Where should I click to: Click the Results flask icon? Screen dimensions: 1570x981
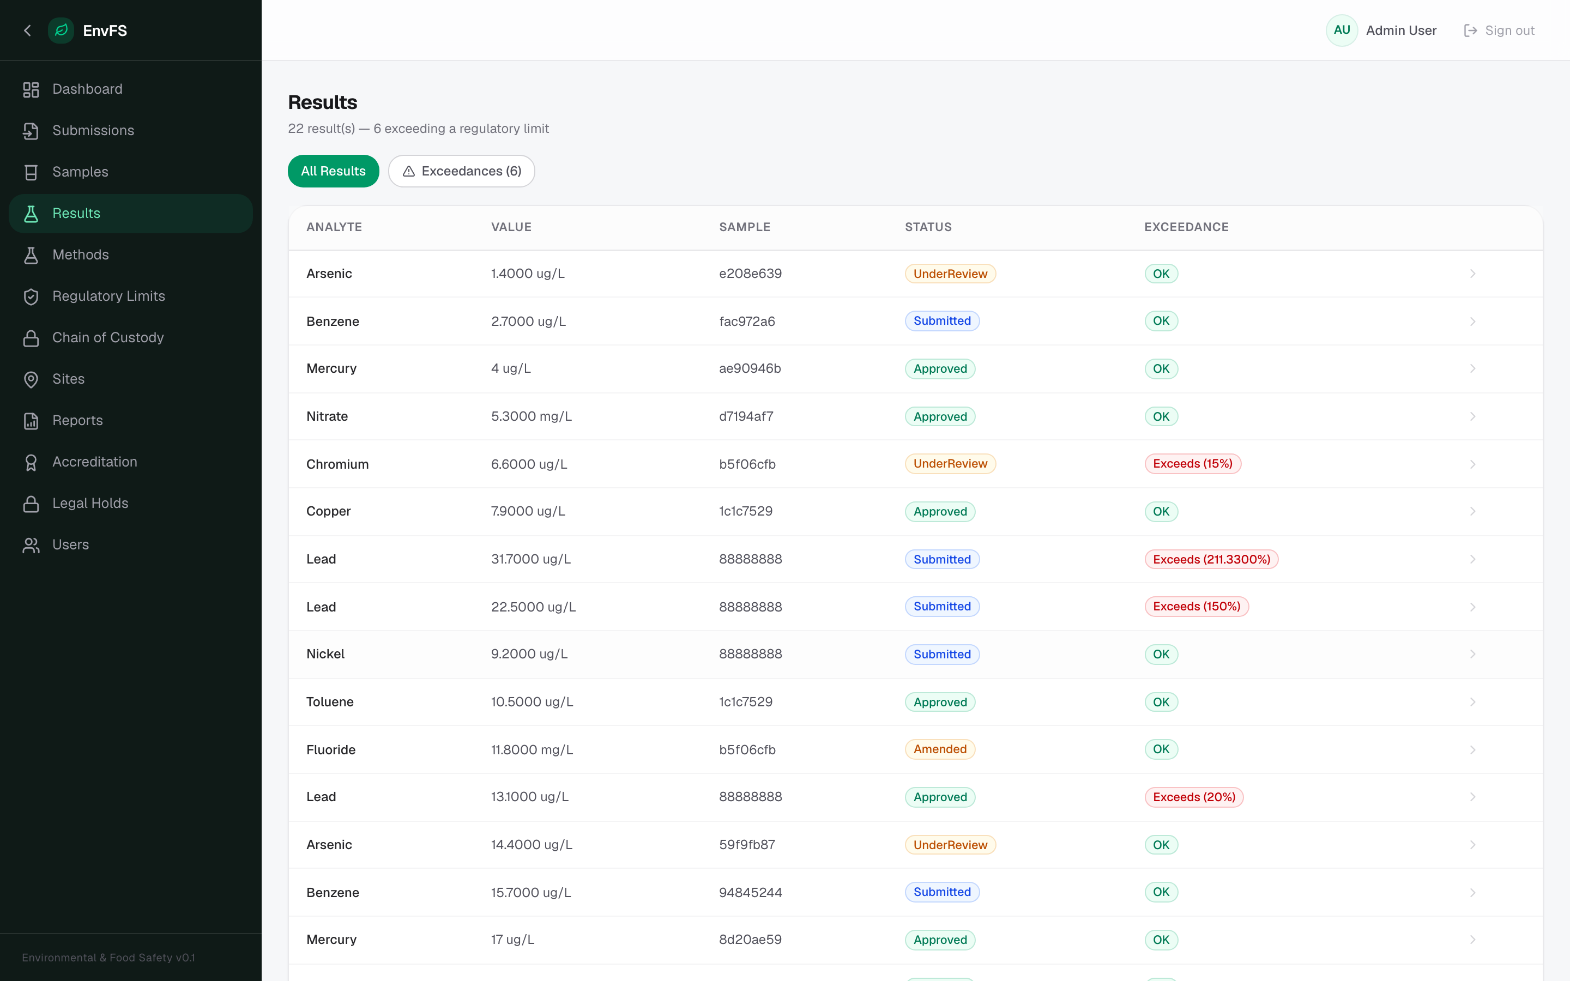point(31,214)
